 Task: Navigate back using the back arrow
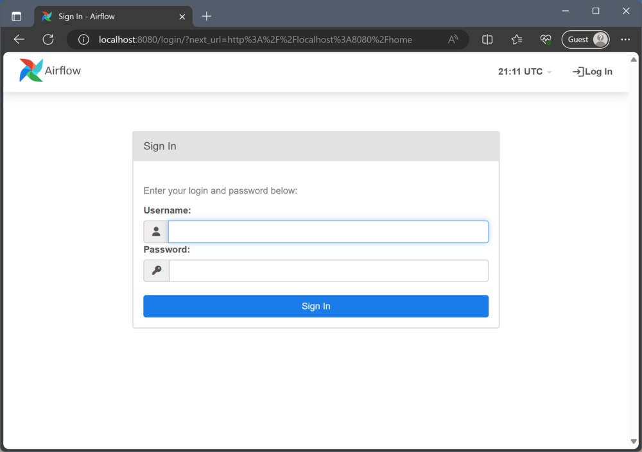(19, 39)
